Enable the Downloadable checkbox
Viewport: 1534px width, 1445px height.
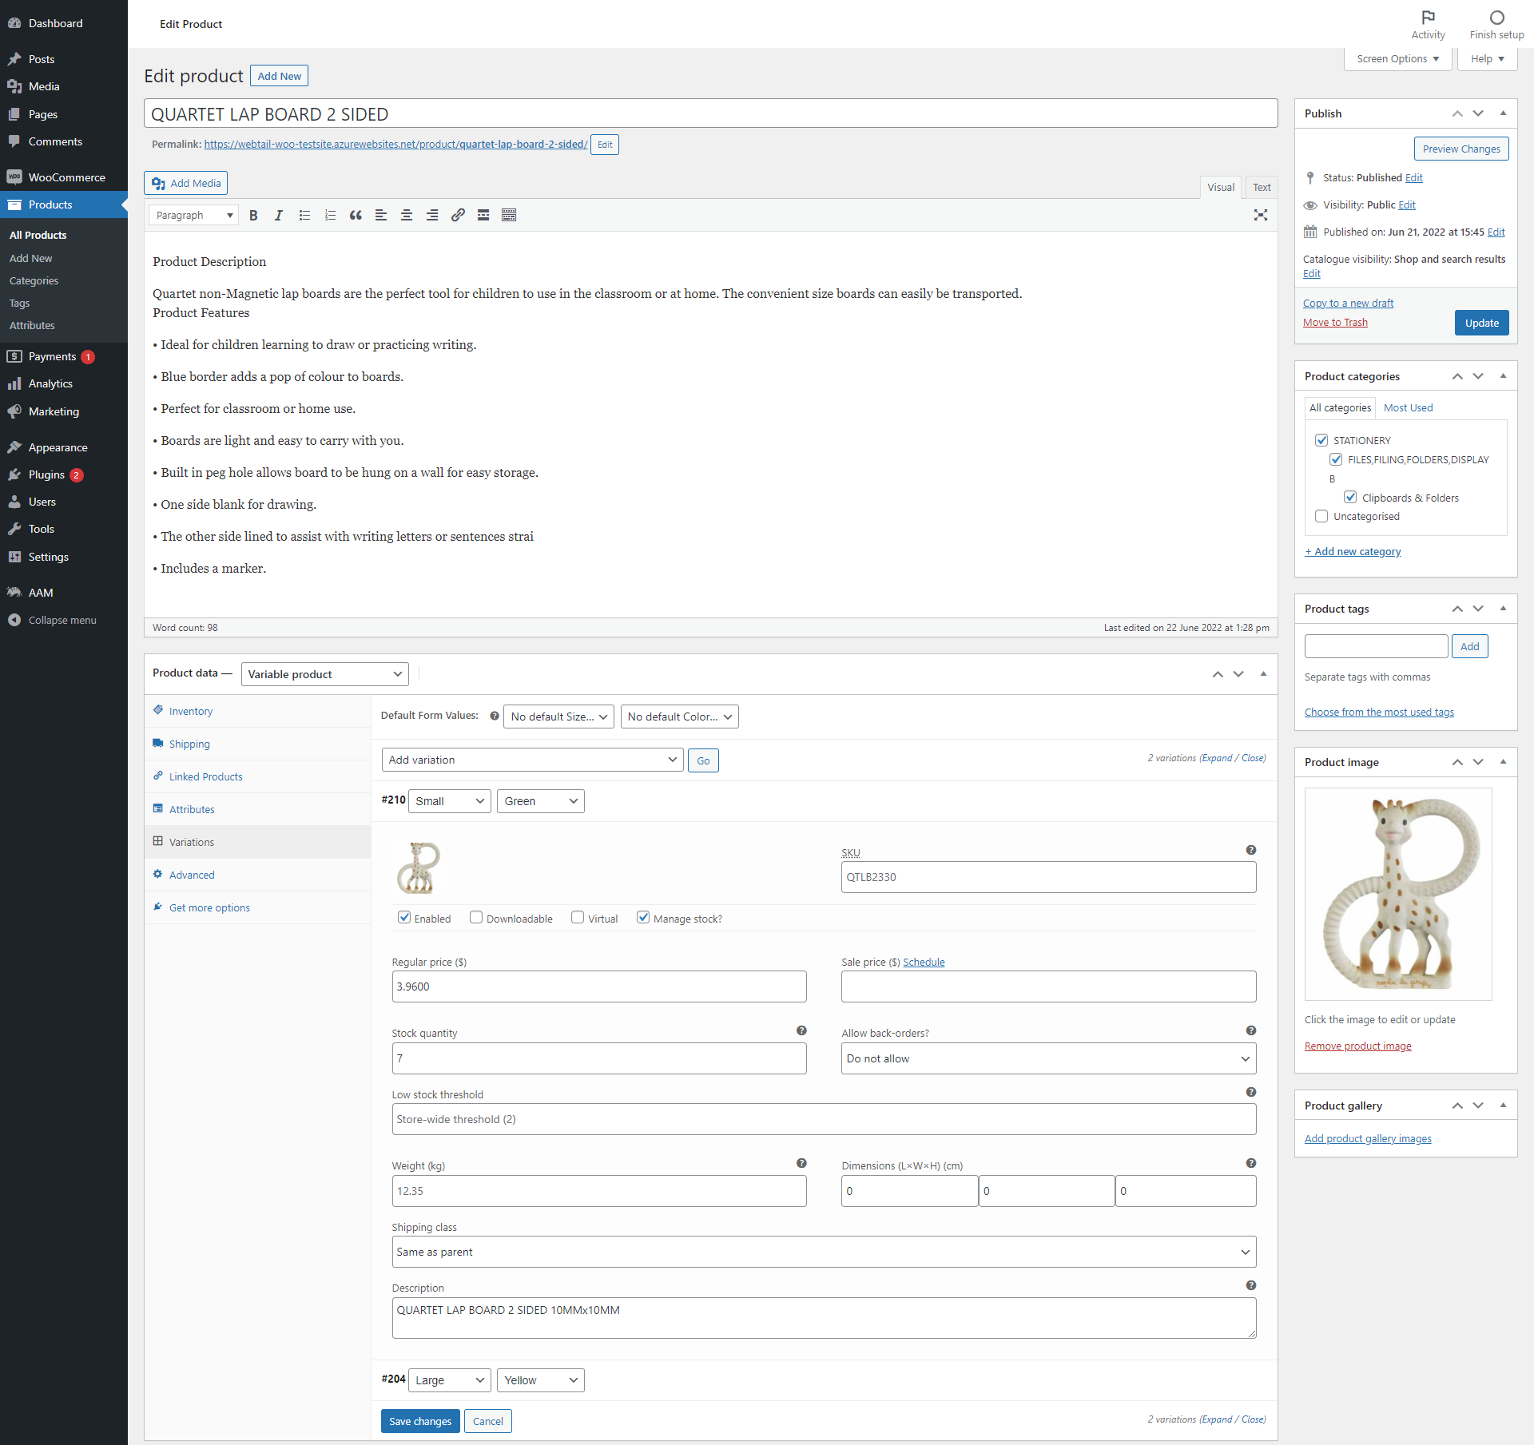click(x=476, y=918)
